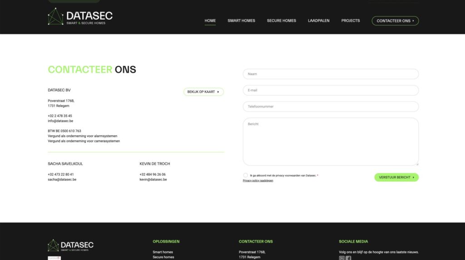
Task: Click the Verstuur Bericht button
Action: 396,177
